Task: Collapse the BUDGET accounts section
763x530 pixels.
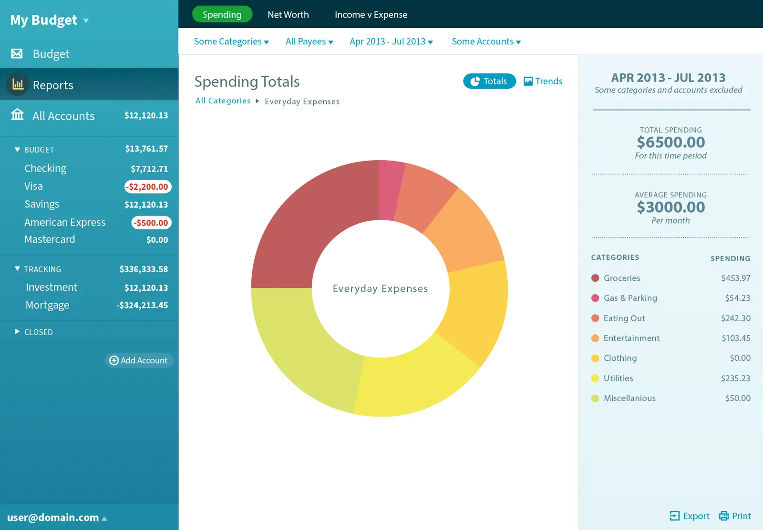Action: tap(17, 149)
